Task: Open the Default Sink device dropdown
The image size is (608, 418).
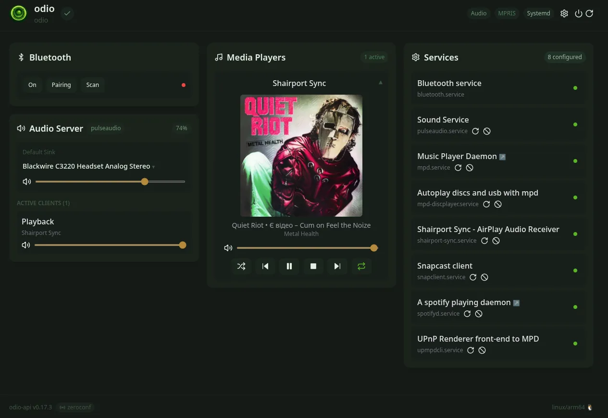Action: pos(89,166)
